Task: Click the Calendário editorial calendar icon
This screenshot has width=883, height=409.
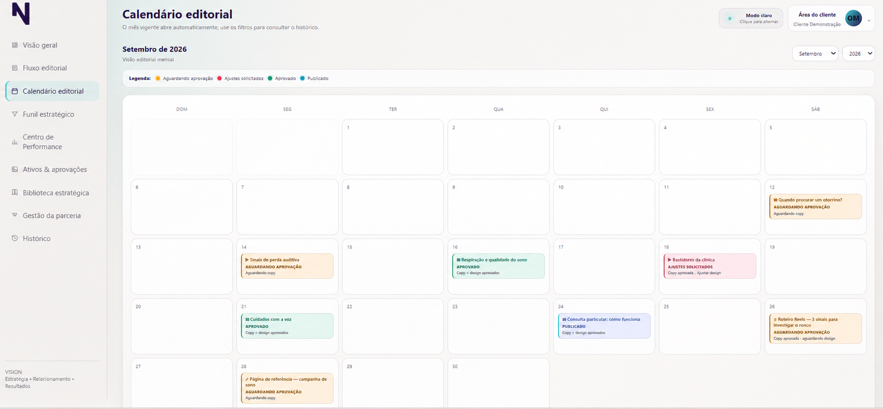Action: 15,91
